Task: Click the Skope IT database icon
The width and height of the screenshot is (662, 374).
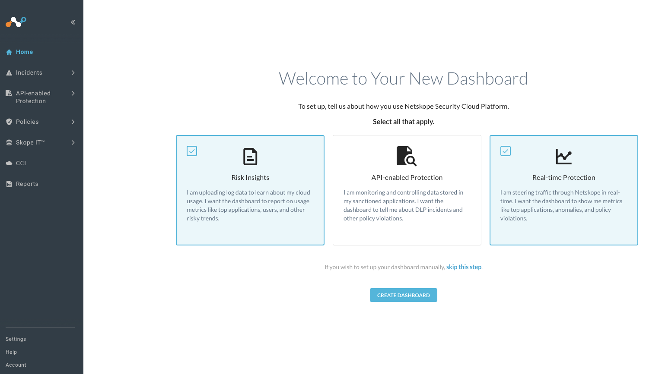Action: click(x=9, y=143)
